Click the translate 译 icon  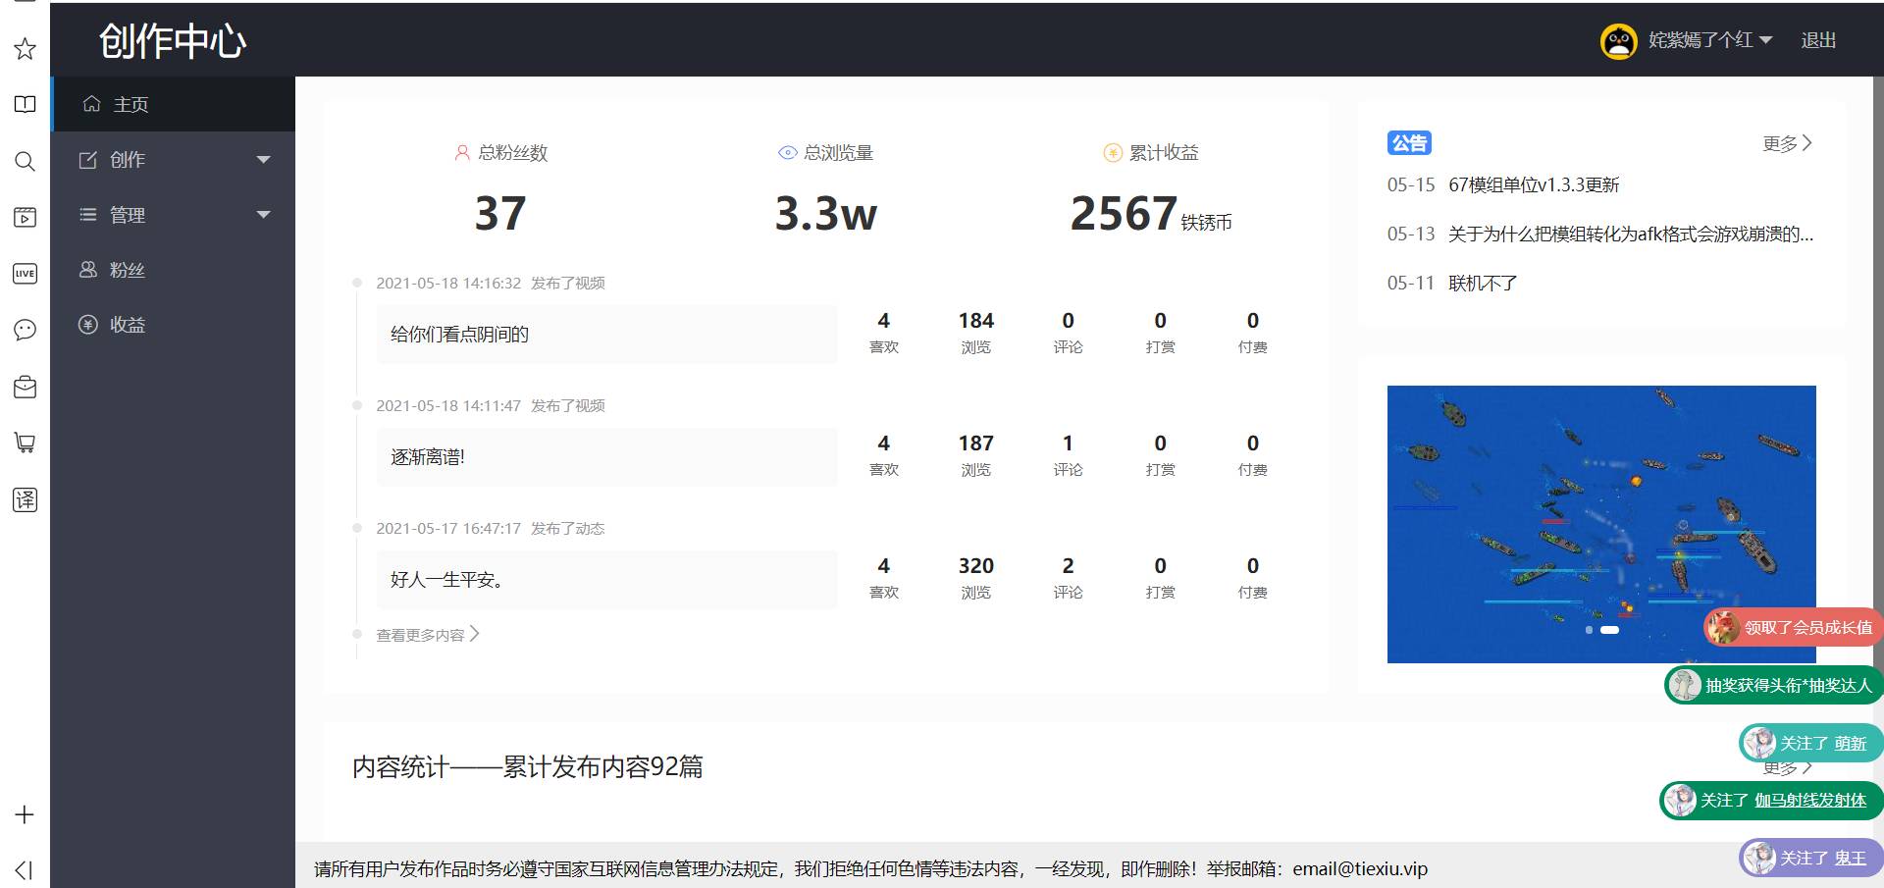(x=25, y=499)
